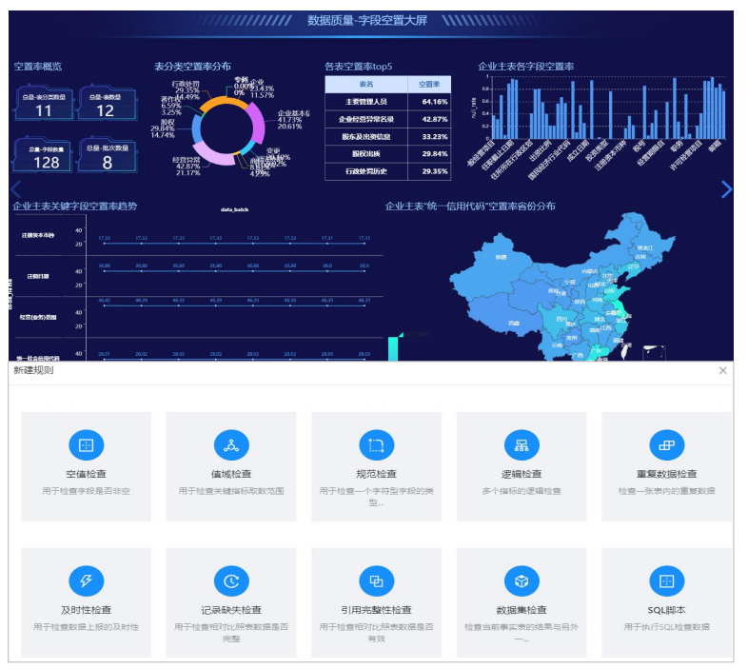Click description 检查一张表内的重复数据
The height and width of the screenshot is (669, 748).
667,491
